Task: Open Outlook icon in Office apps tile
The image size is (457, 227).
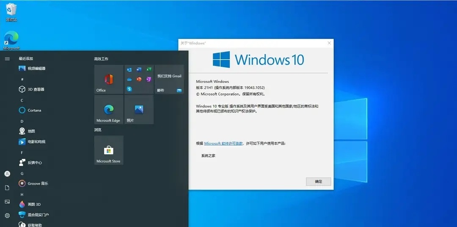Action: pos(129,70)
